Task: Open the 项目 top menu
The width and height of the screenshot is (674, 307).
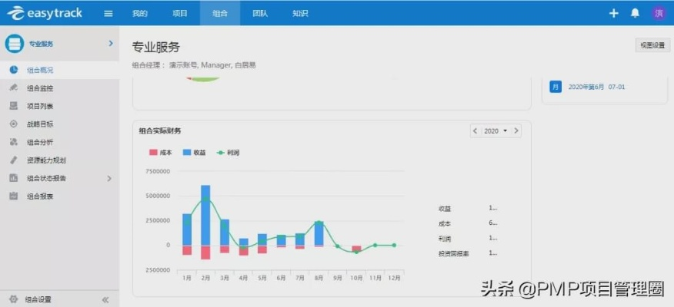Action: [x=180, y=13]
